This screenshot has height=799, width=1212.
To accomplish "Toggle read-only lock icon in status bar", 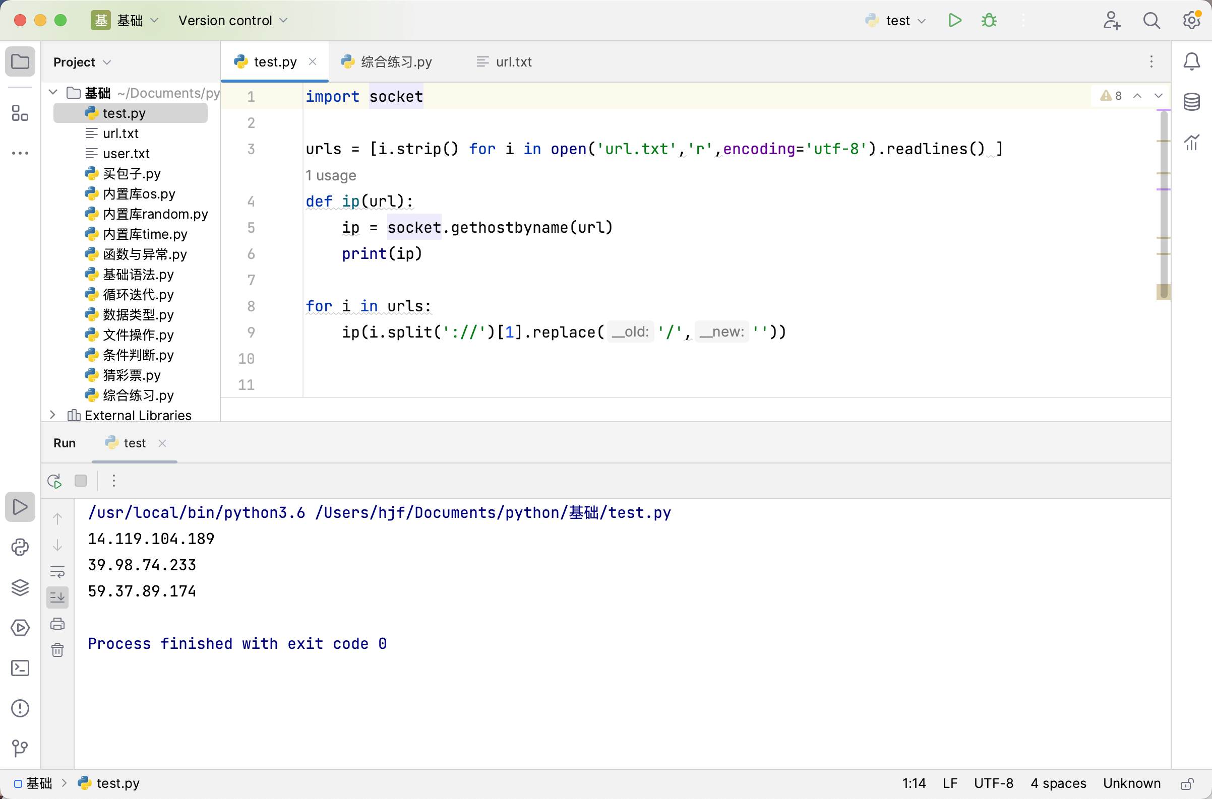I will pyautogui.click(x=1187, y=784).
